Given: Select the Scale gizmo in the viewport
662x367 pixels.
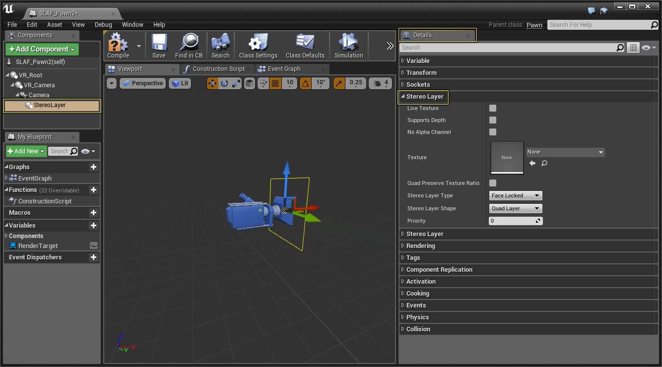Looking at the screenshot, I should point(235,83).
